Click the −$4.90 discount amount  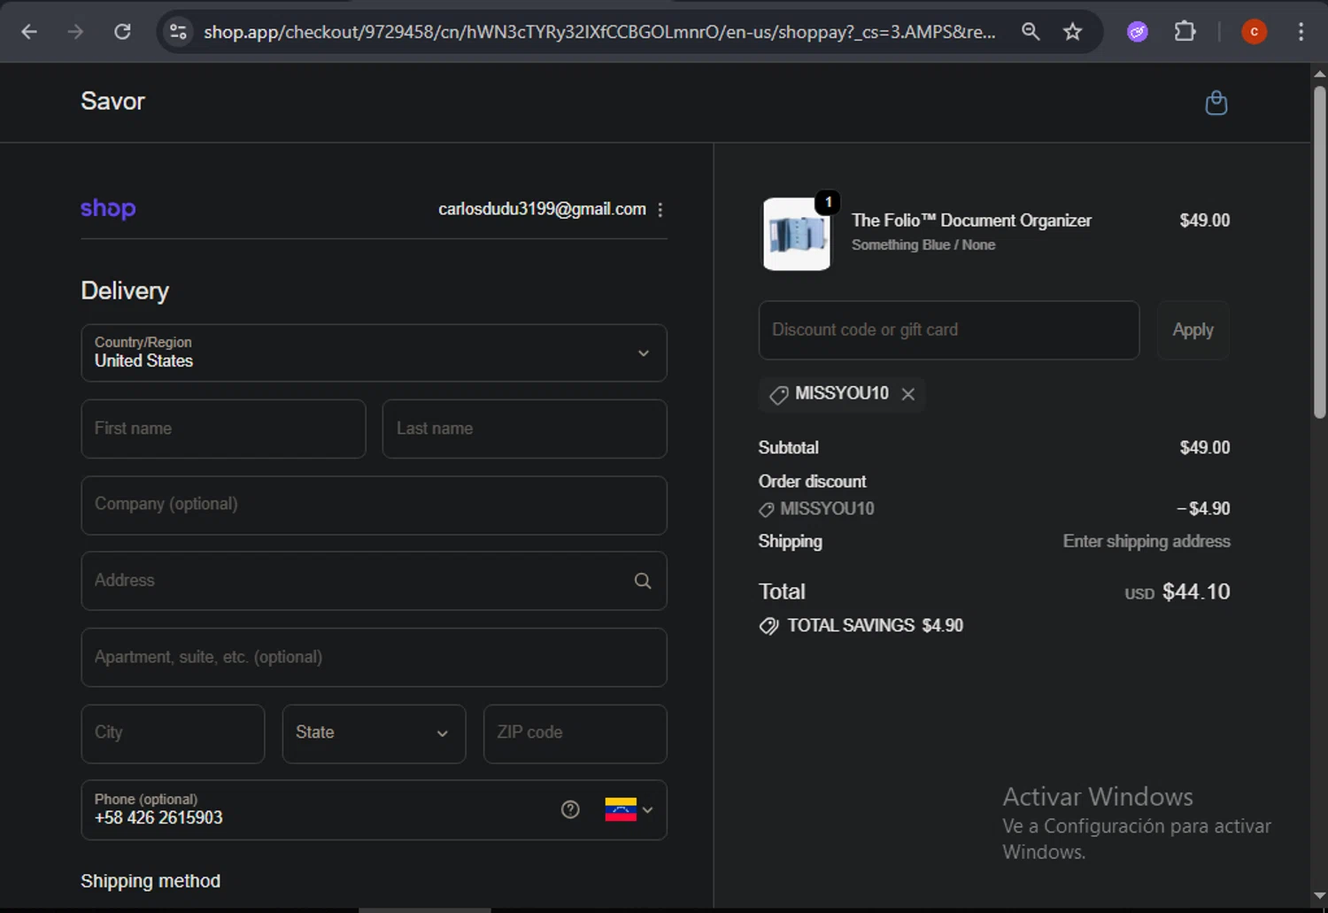[x=1203, y=508]
